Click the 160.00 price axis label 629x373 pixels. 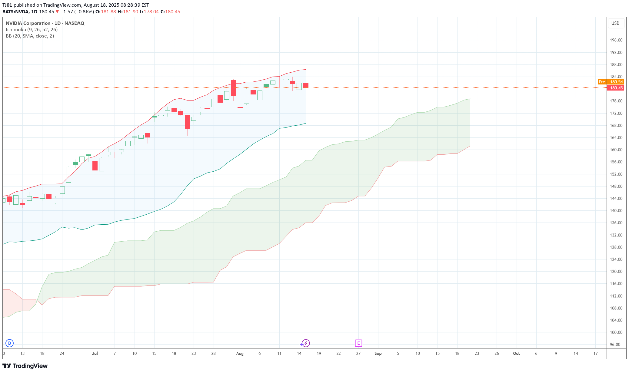616,150
